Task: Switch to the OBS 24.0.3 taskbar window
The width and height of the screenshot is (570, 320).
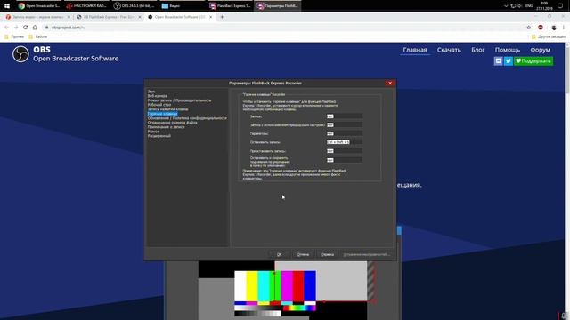Action: pos(134,6)
